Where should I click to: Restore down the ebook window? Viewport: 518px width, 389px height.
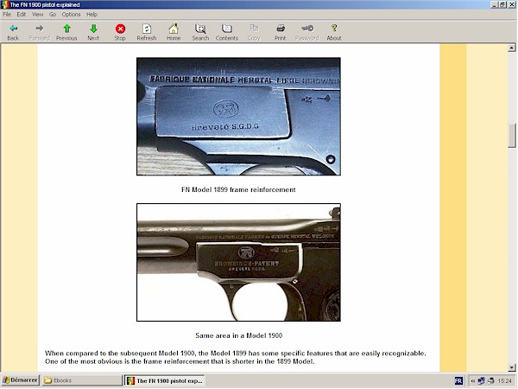tap(502, 4)
